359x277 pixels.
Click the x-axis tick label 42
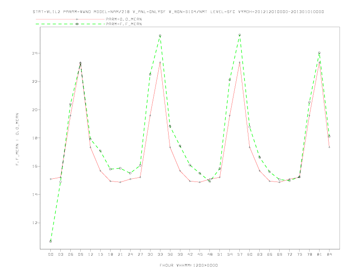[190, 254]
